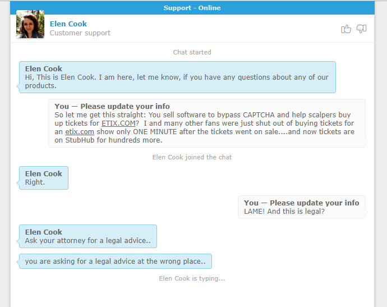This screenshot has width=387, height=307.
Task: Click 'Please update your info' in LAME message
Action: coord(315,203)
